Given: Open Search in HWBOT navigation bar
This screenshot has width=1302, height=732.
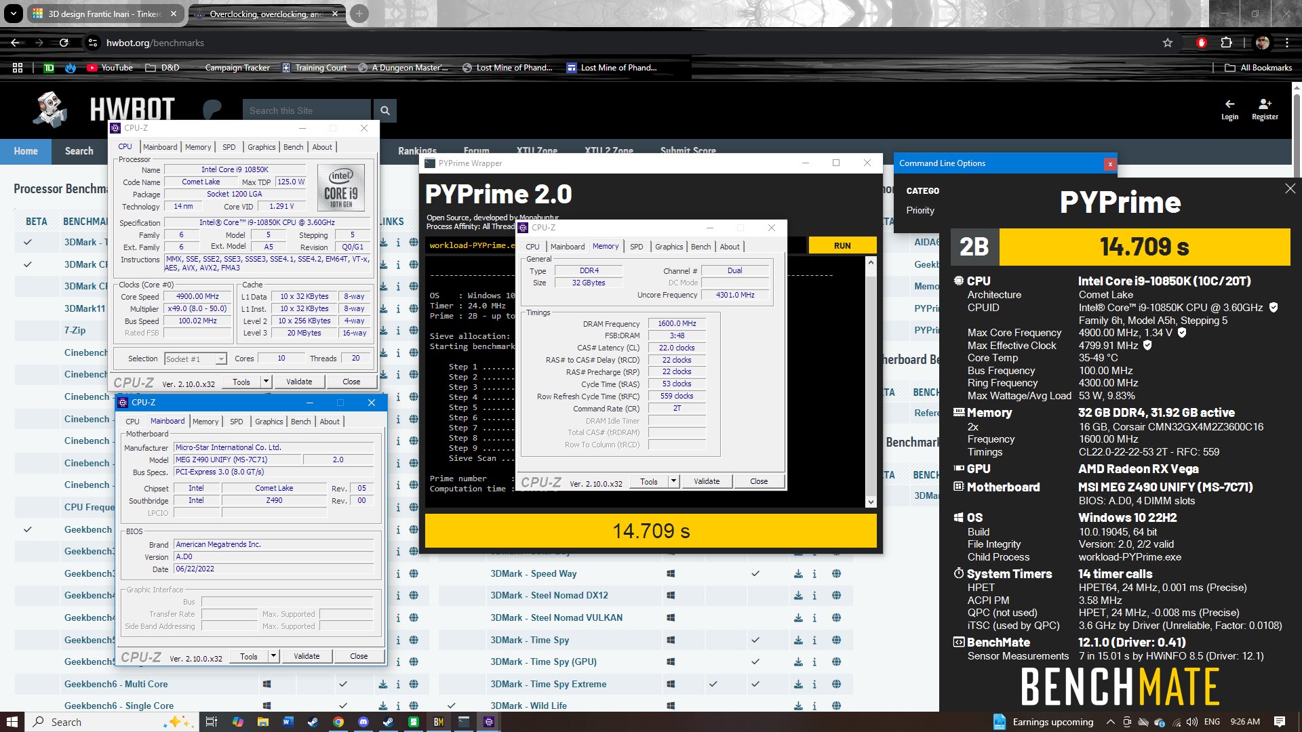Looking at the screenshot, I should click(79, 151).
